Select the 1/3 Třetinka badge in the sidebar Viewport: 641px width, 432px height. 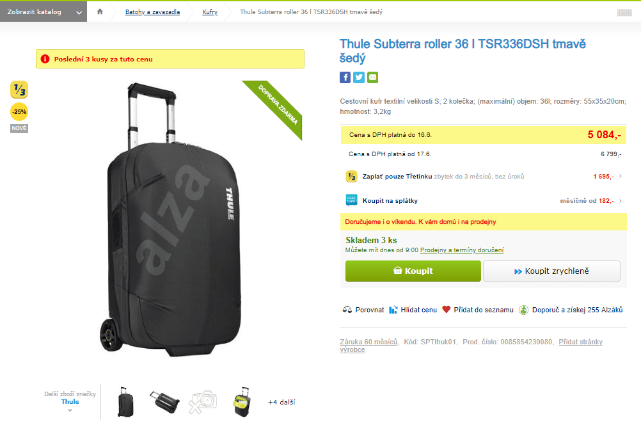[19, 90]
